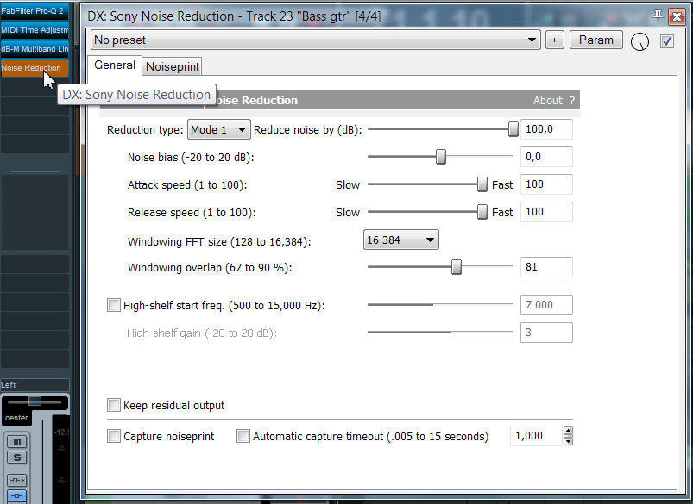Toggle the plugin bypass checkbox at top right
693x504 pixels.
(x=667, y=41)
